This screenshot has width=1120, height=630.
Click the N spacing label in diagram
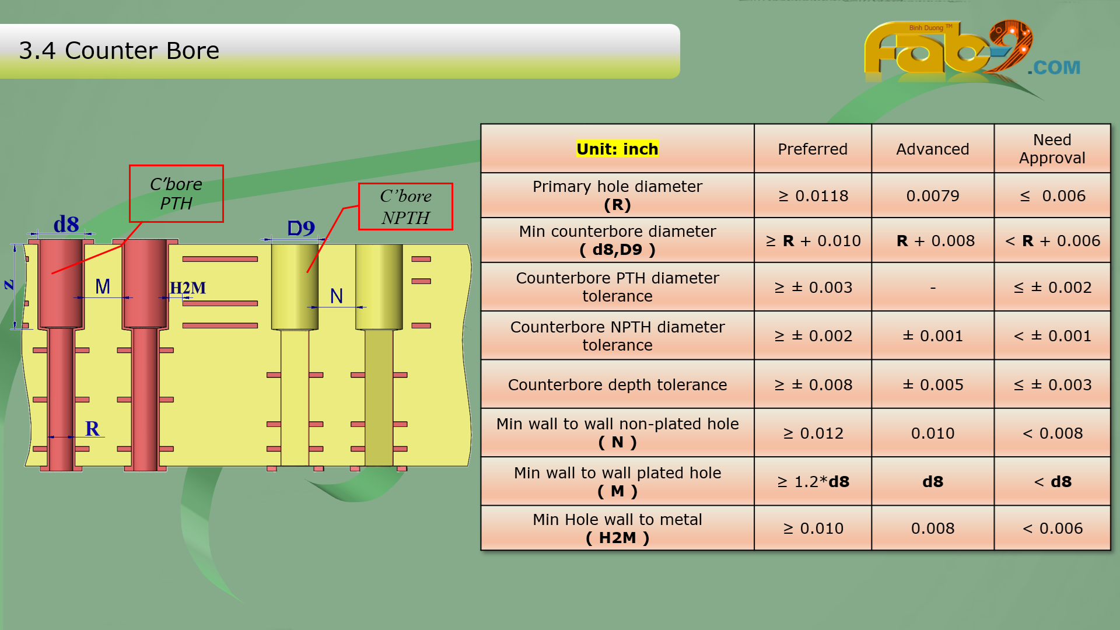tap(336, 296)
